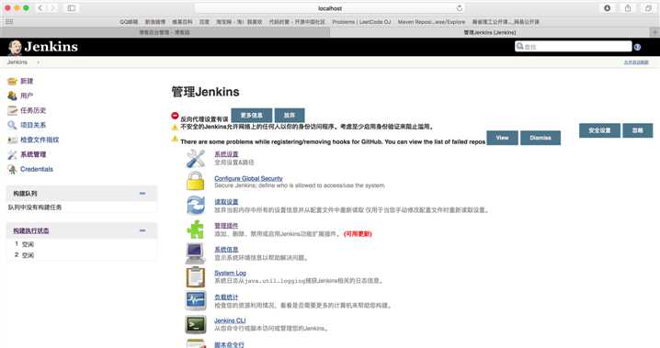660x348 pixels.
Task: Open the 任务历史 build history icon
Action: [x=12, y=110]
